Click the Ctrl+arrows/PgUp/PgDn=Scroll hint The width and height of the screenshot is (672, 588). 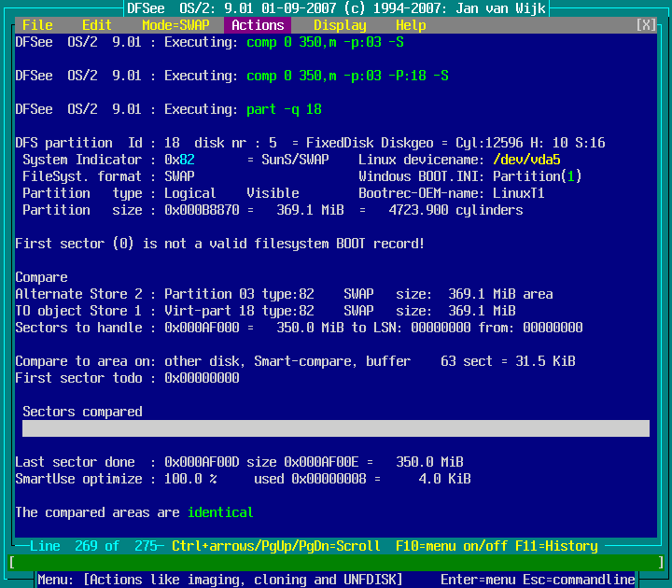276,546
